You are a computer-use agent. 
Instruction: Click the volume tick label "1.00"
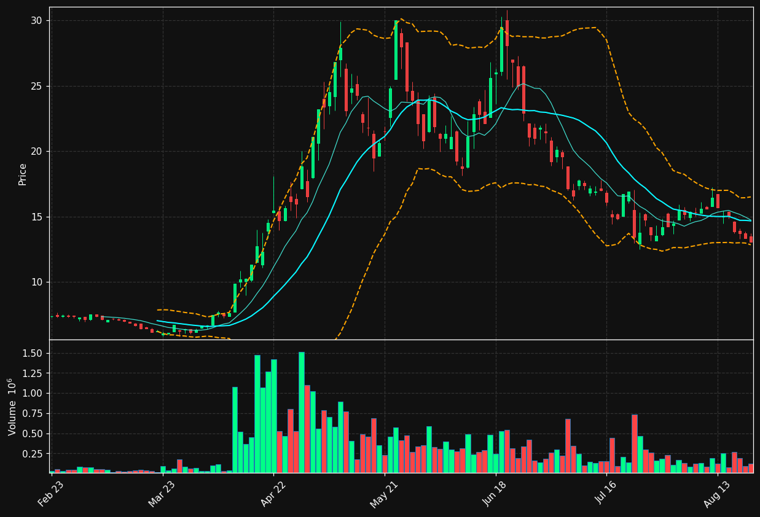(33, 394)
